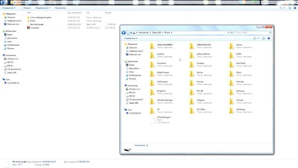
Task: Click the back arrow in Phone window
Action: pos(123,33)
